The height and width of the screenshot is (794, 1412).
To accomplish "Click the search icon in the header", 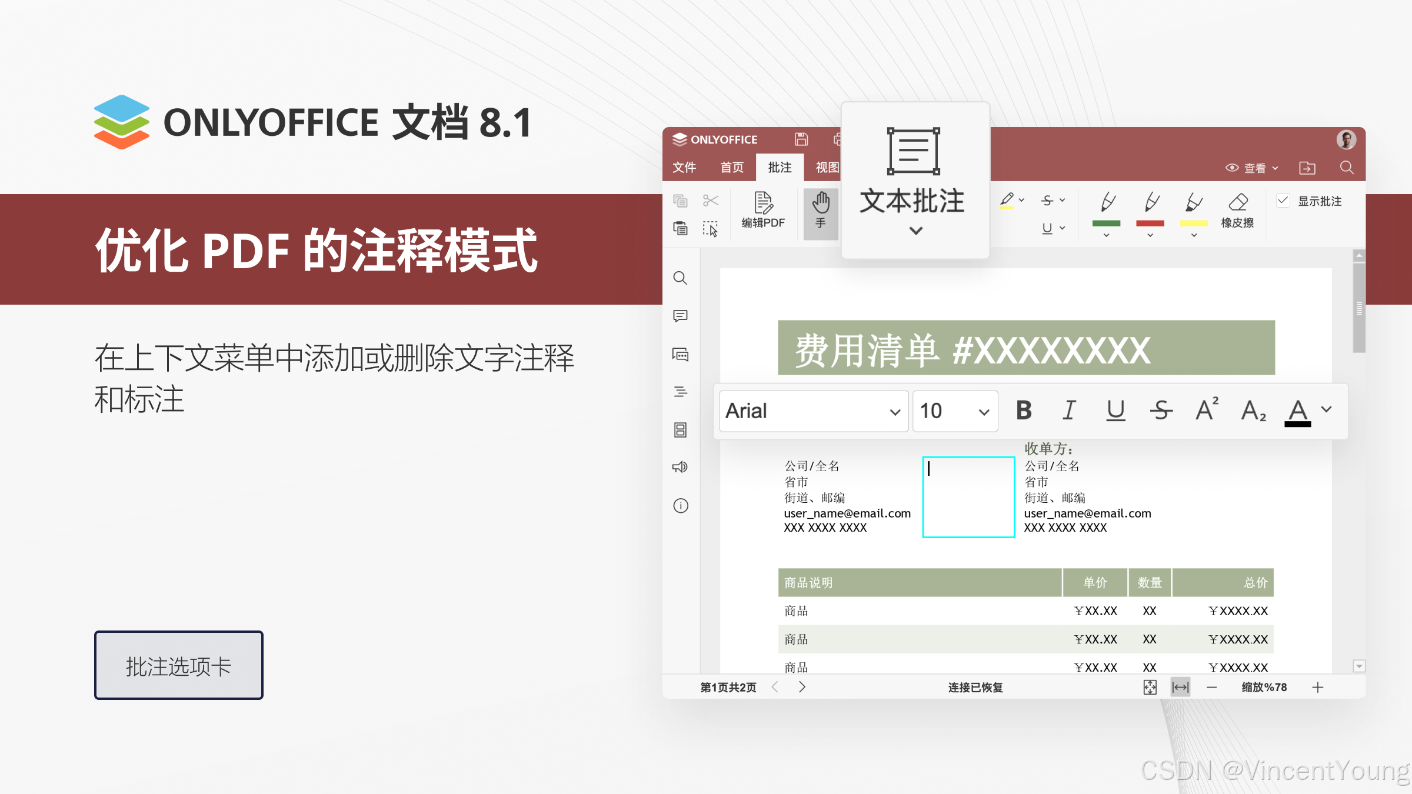I will coord(1347,168).
